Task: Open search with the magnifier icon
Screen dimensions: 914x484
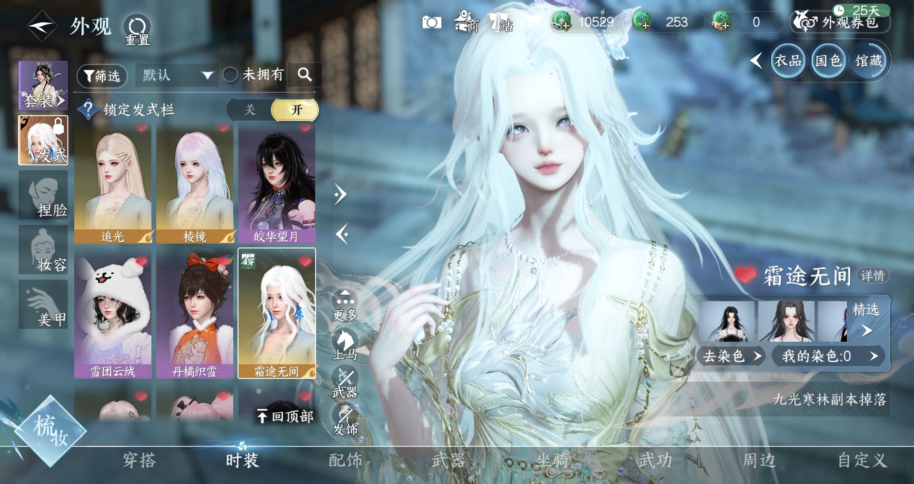Action: pos(305,75)
